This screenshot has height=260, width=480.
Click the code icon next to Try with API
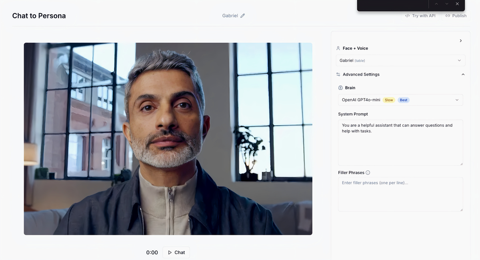(x=407, y=16)
